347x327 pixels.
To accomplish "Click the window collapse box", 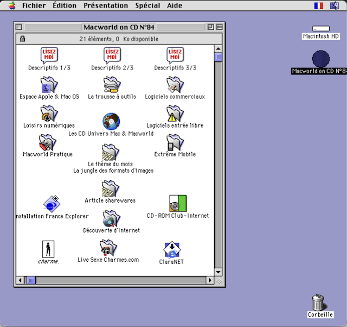I will 219,27.
